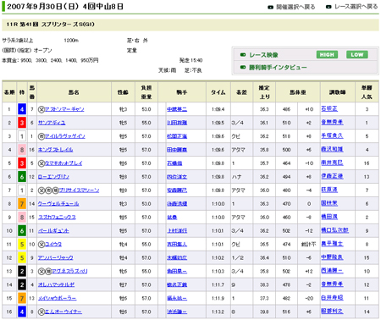Screen dimensions: 381x320
Task: Select the タイム column header
Action: pos(218,92)
